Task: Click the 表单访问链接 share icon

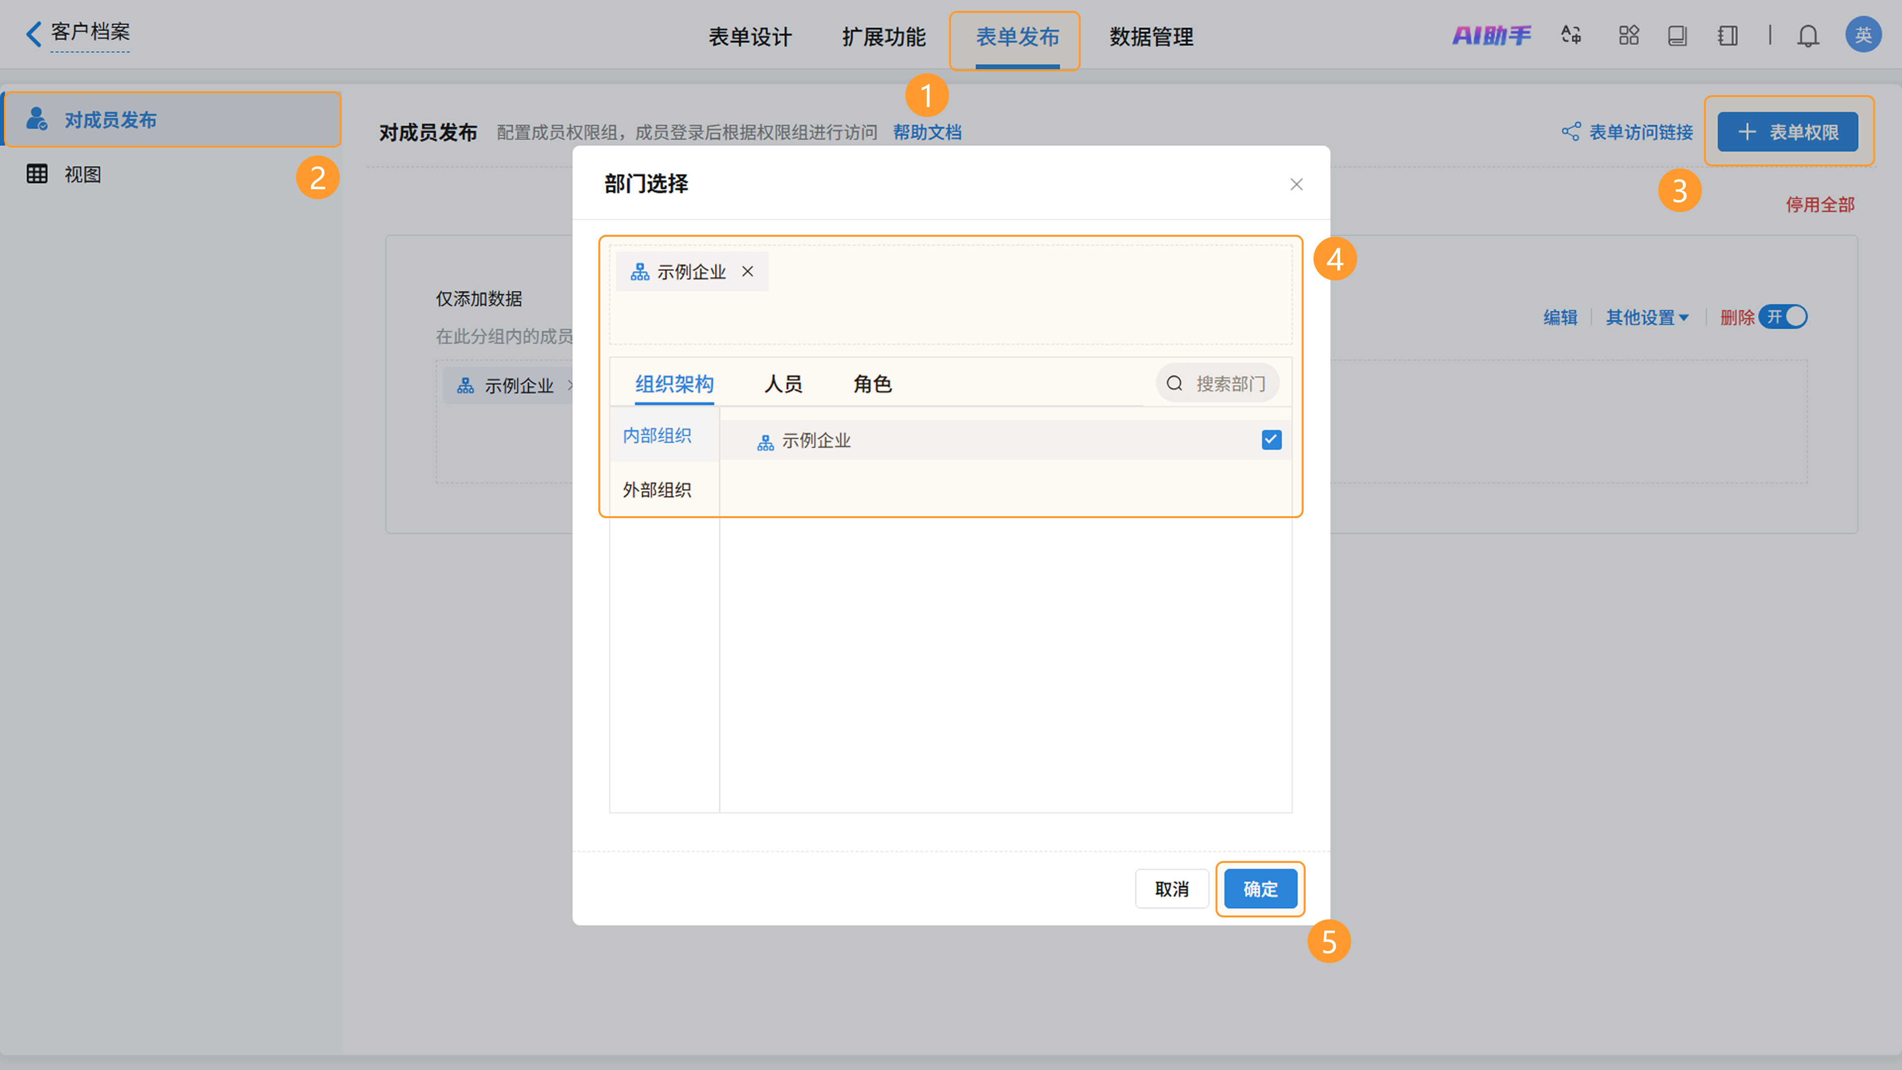Action: pos(1571,132)
